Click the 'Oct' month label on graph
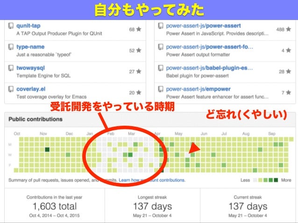The image size is (298, 223). (17, 134)
